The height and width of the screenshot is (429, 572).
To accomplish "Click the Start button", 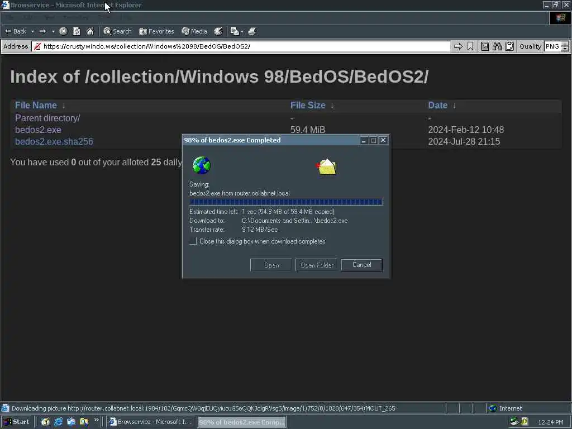I will click(x=16, y=422).
